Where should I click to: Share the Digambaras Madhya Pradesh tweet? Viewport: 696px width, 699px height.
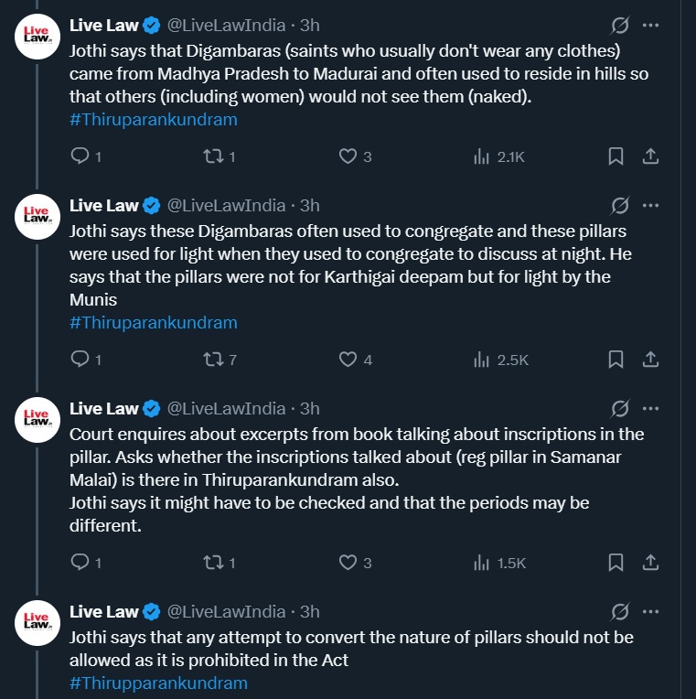[x=650, y=156]
